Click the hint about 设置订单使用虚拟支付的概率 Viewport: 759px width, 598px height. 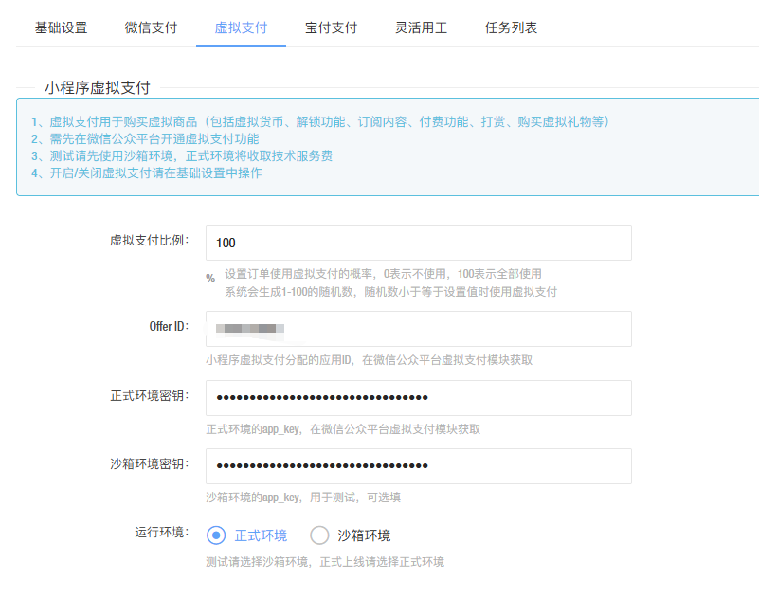click(383, 274)
